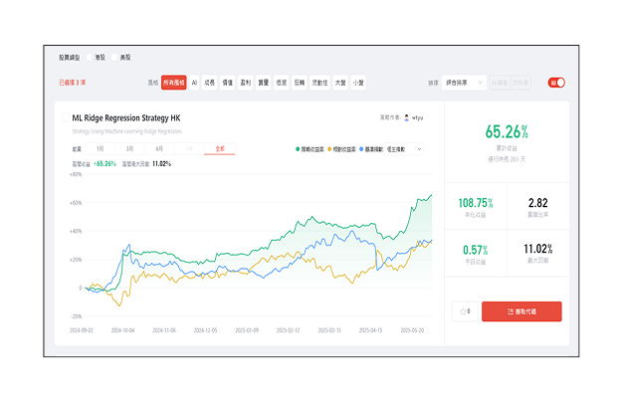Filter by the 大盤 style tag
The image size is (622, 401).
point(340,83)
